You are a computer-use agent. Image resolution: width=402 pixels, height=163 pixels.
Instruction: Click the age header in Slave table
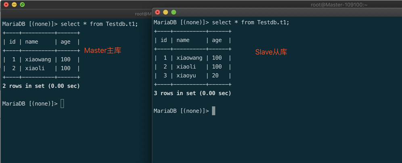pos(217,40)
